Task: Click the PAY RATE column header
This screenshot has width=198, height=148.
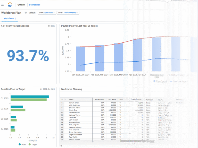Action: (112, 99)
